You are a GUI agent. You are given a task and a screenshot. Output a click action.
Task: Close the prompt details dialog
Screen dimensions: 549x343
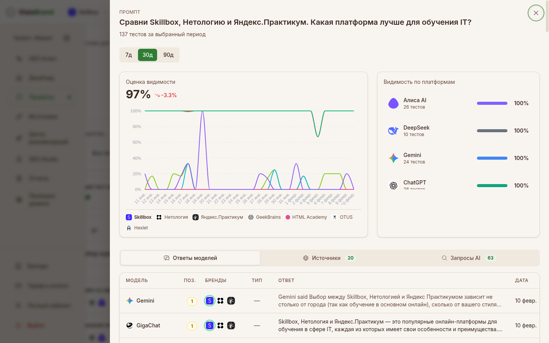(x=536, y=13)
